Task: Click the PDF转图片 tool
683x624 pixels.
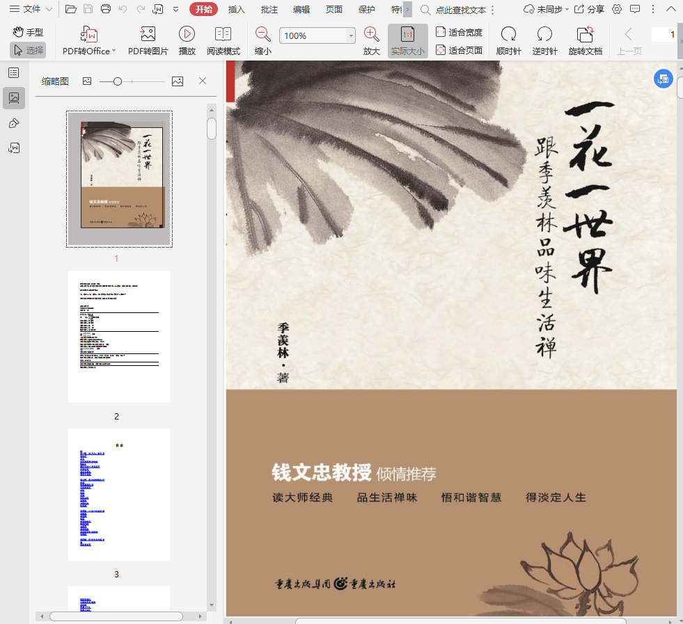Action: (x=148, y=41)
